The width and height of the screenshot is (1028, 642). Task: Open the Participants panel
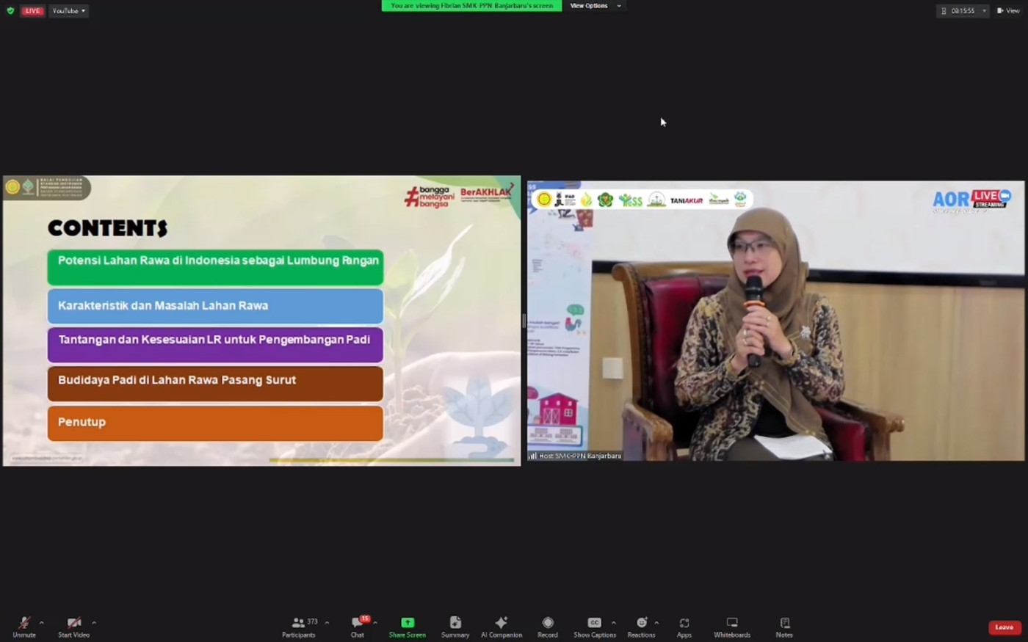299,623
